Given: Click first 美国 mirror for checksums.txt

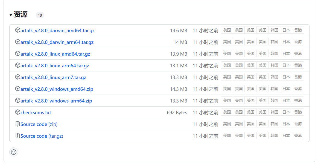Looking at the screenshot, I should click(x=227, y=112).
